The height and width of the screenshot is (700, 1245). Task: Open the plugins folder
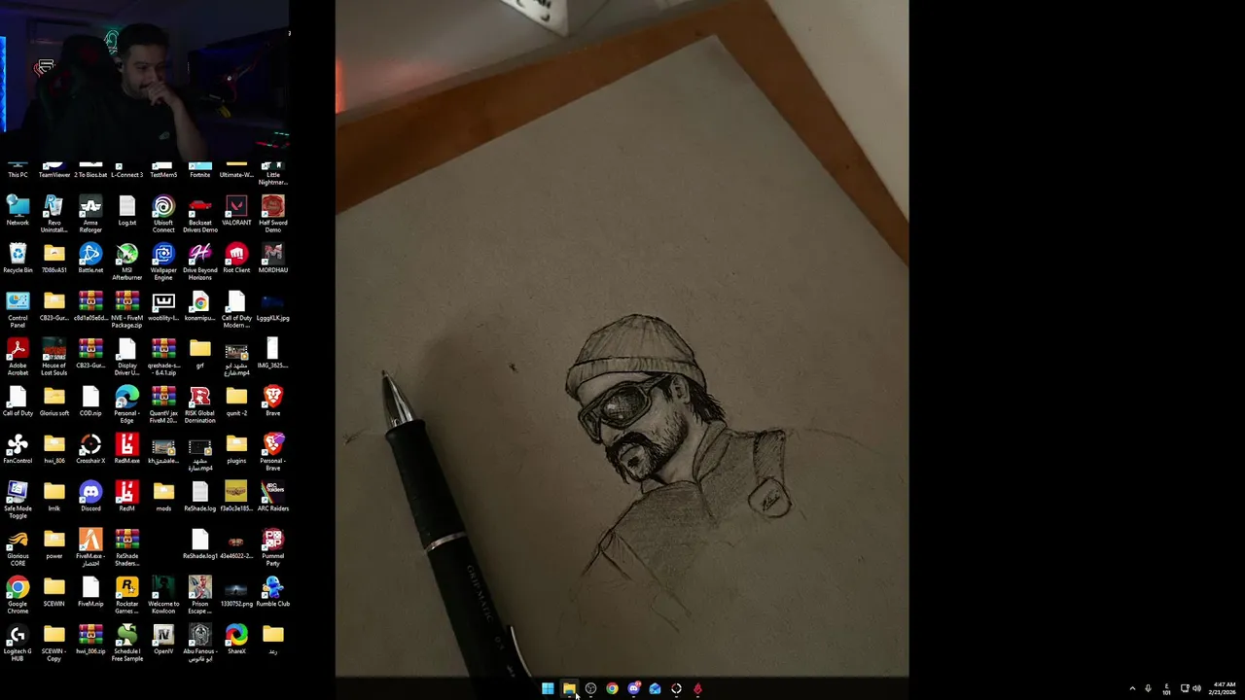(236, 449)
